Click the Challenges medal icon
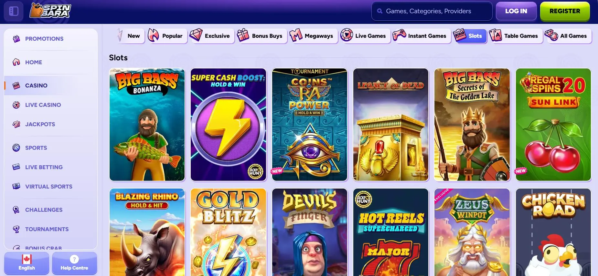598x276 pixels. (16, 210)
